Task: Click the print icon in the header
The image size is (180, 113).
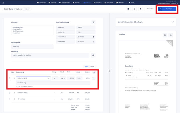Action: point(141,9)
